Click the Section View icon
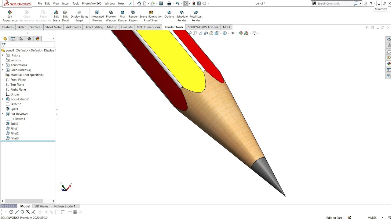Viewport: 391px width, 219px height. click(x=206, y=33)
